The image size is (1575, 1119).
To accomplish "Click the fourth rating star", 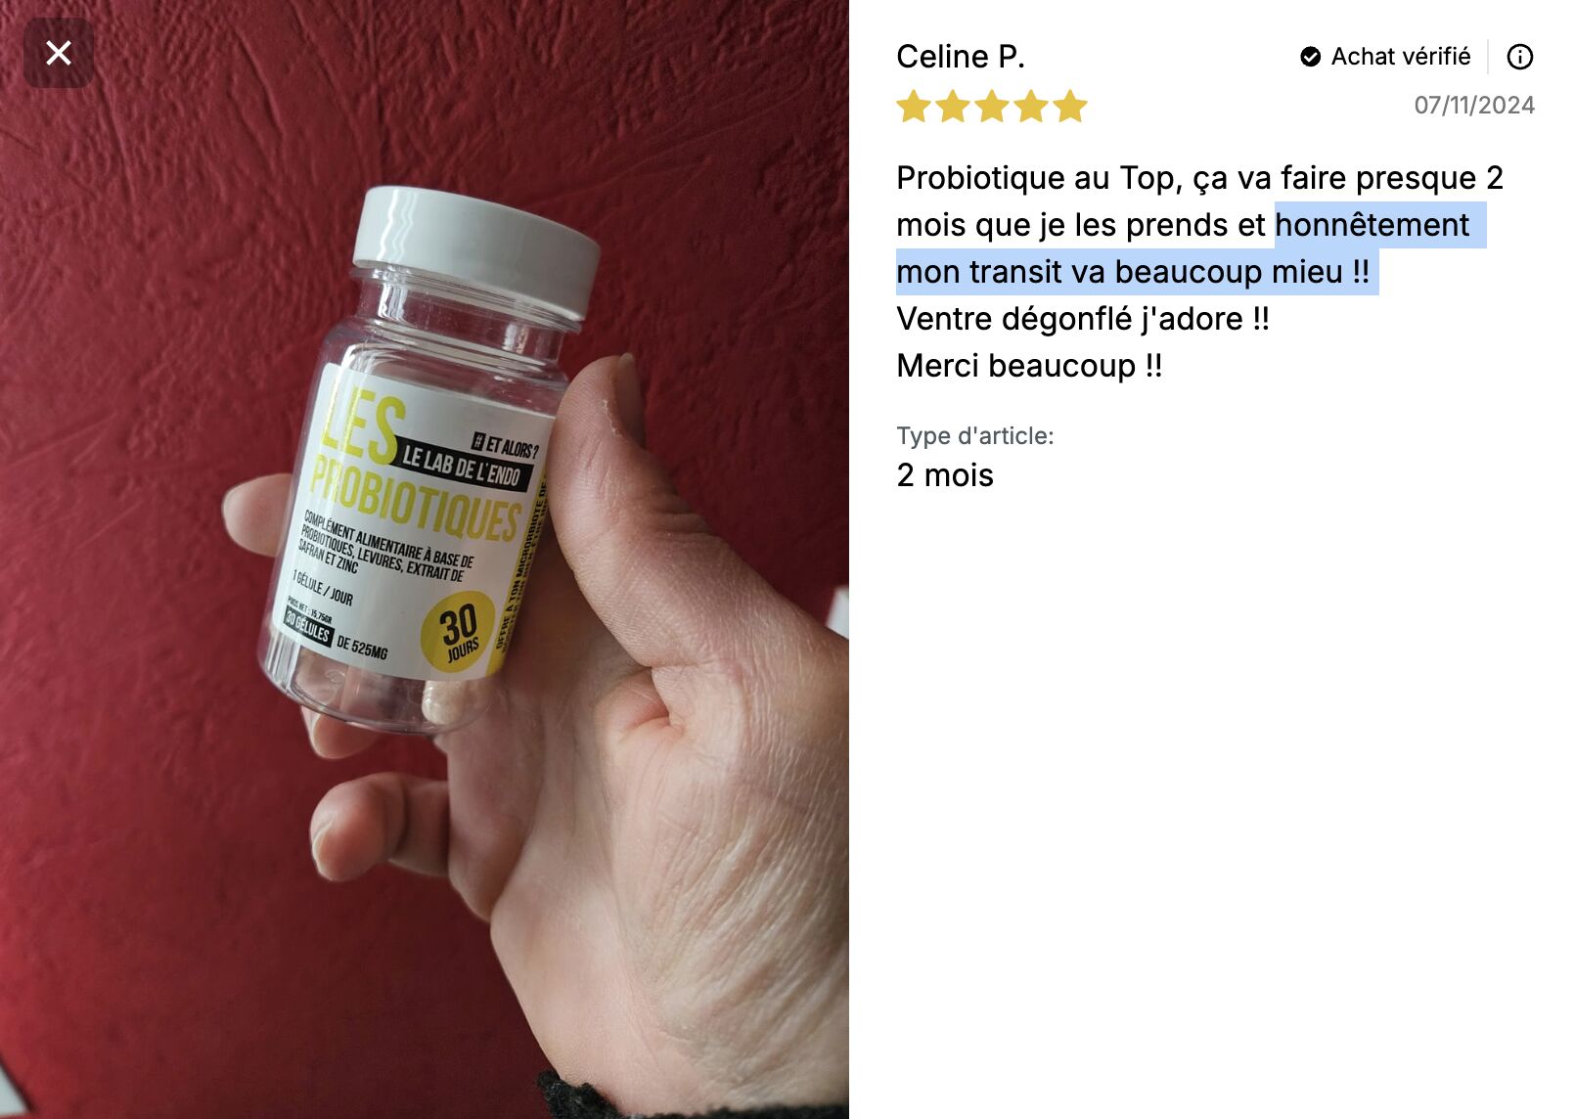I will (x=1031, y=106).
